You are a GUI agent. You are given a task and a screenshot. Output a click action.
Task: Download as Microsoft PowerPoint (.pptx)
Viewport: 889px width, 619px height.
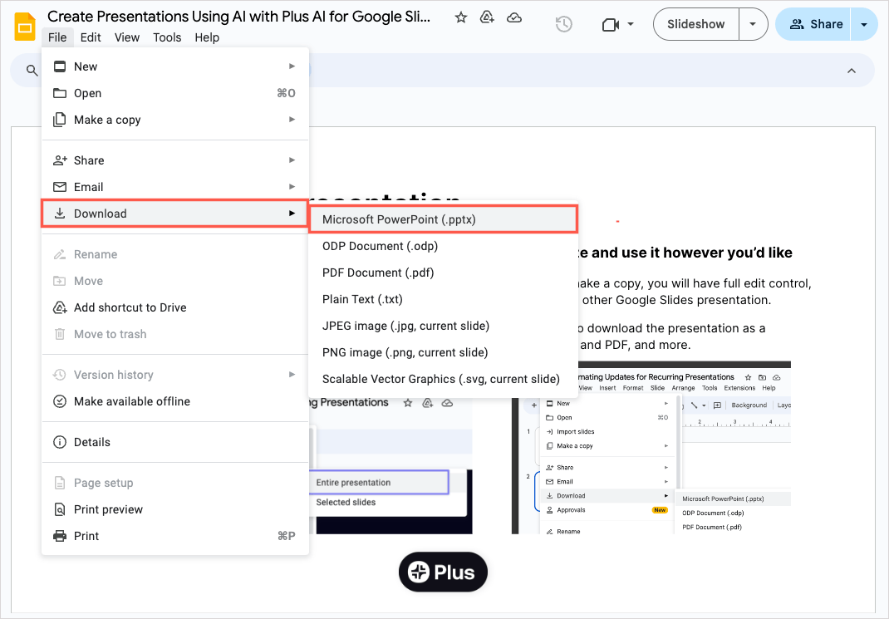[x=444, y=219]
